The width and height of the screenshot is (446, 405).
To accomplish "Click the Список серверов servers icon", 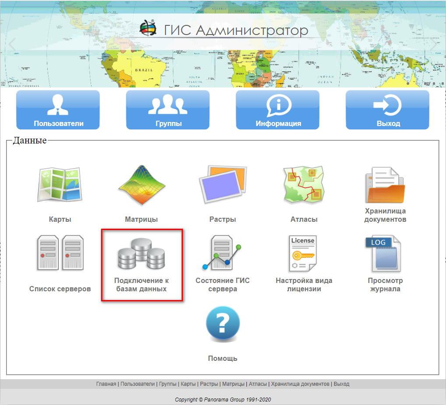I will 60,254.
